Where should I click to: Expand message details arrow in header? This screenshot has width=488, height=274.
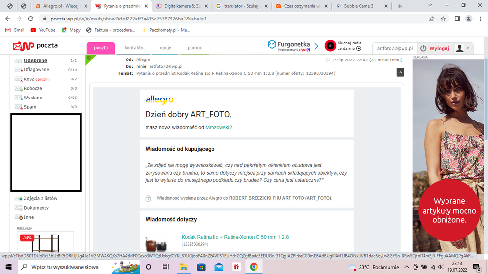pos(400,72)
